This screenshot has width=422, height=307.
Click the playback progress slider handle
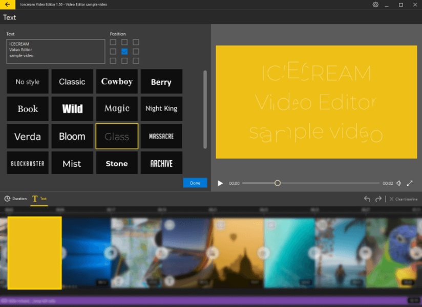[x=278, y=183]
